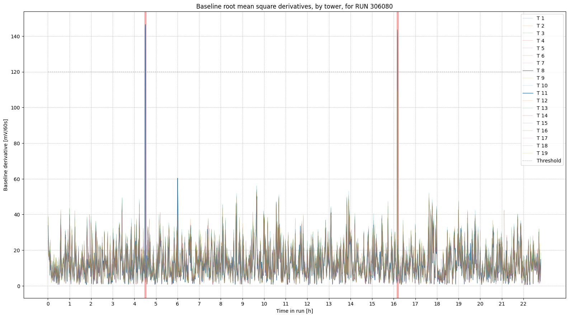Click the T 1 legend label
Screen dimensions: 569x317
pyautogui.click(x=540, y=18)
